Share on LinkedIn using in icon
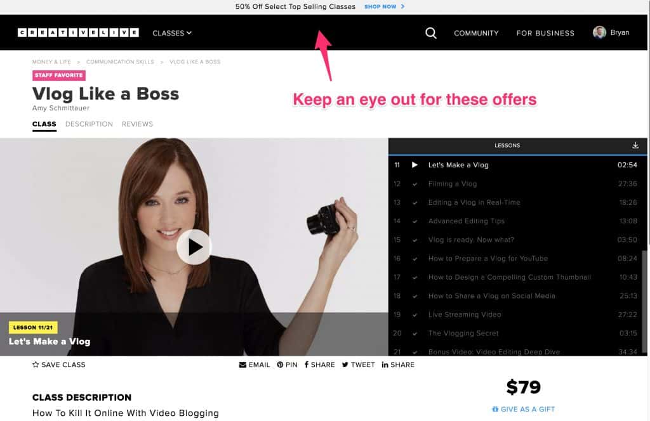Viewport: 650px width, 421px height. pos(385,365)
